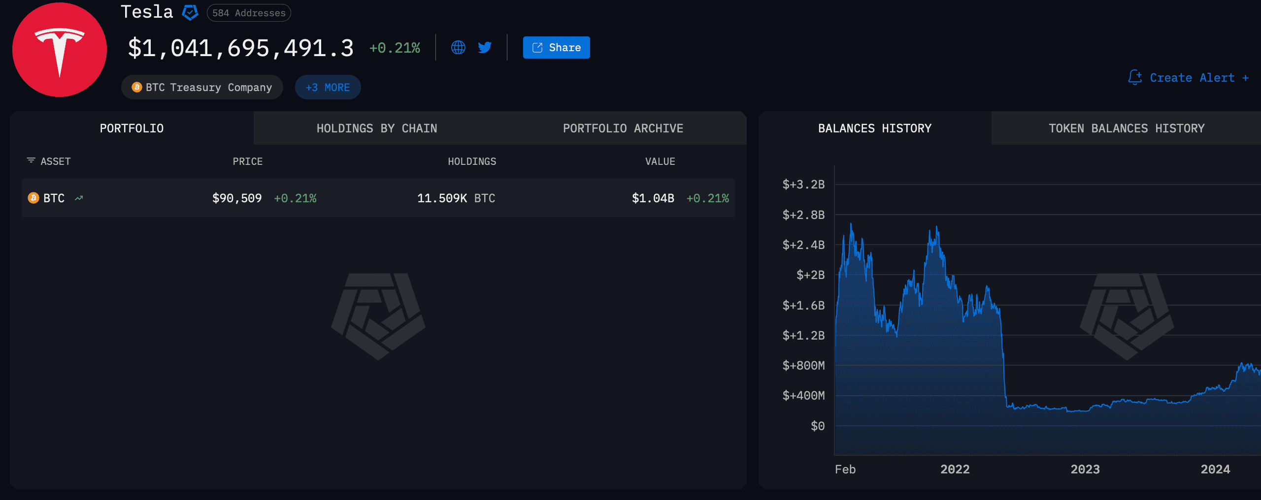Screen dimensions: 1261x500
Task: Sort by the VALUE column header
Action: click(x=660, y=161)
